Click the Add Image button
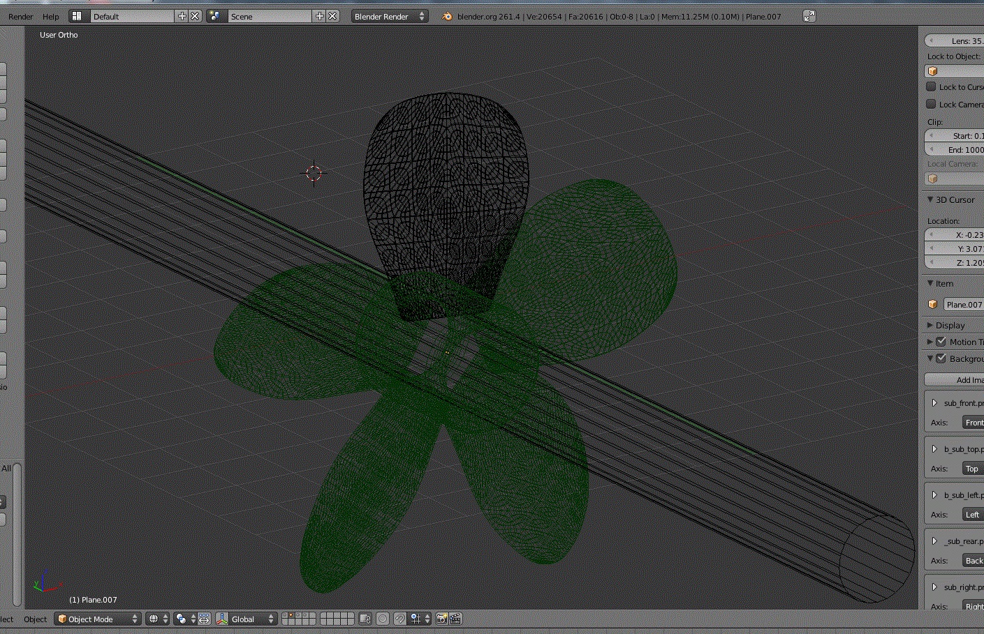Image resolution: width=984 pixels, height=634 pixels. 955,379
